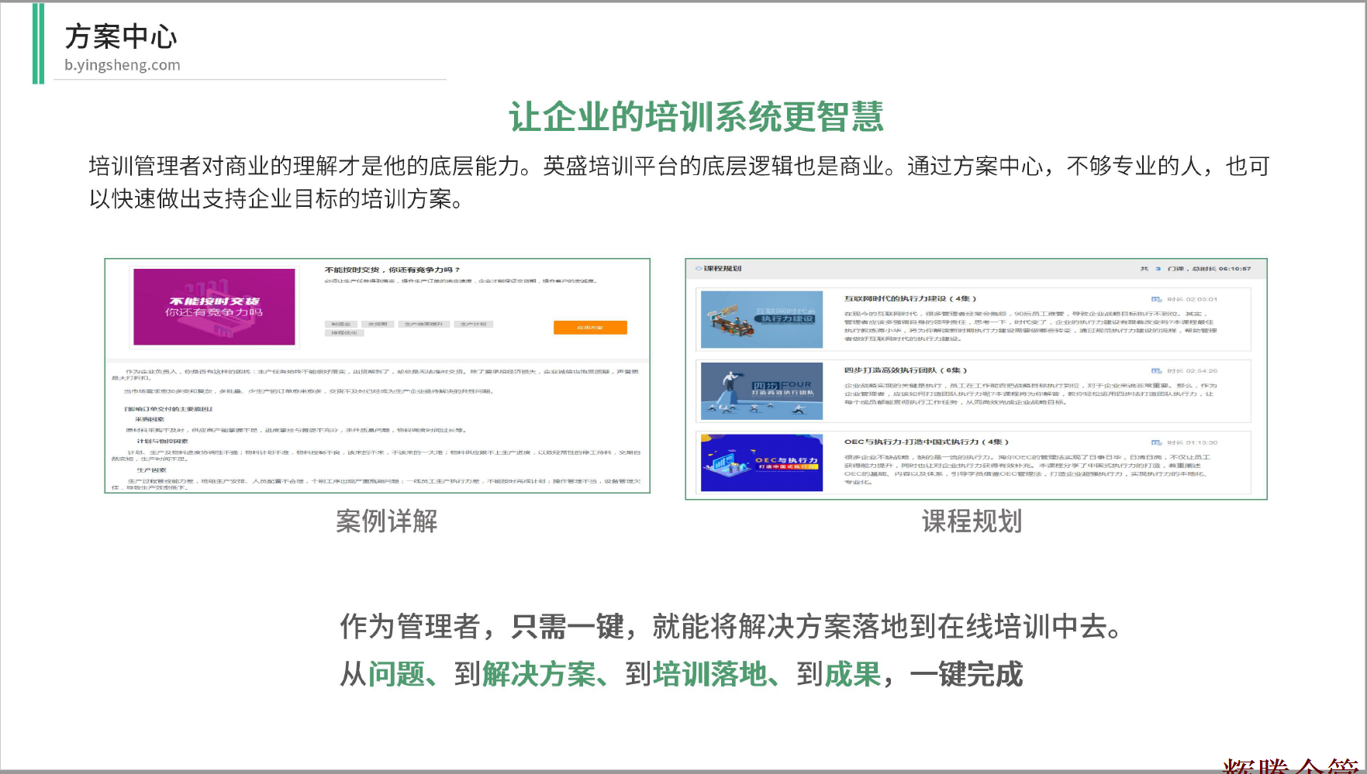Screen dimensions: 1367x774
Task: Click the duration icon for 四步打造高效执行团队
Action: point(1156,371)
